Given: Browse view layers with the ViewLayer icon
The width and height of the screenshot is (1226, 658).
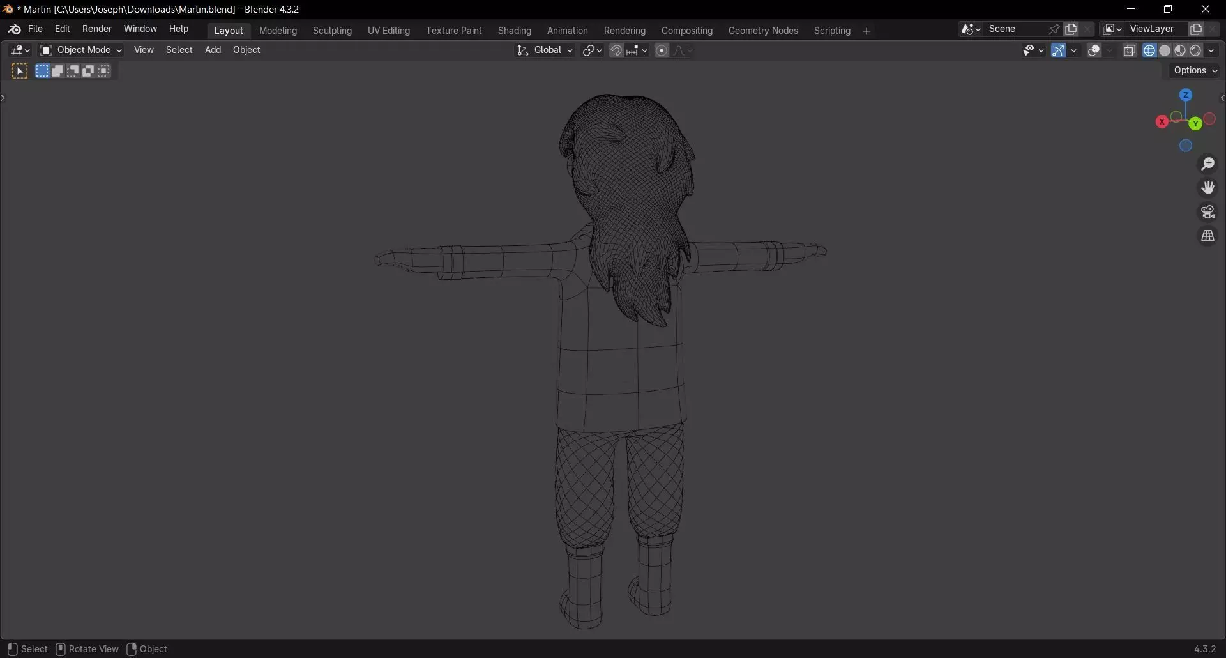Looking at the screenshot, I should pyautogui.click(x=1112, y=29).
